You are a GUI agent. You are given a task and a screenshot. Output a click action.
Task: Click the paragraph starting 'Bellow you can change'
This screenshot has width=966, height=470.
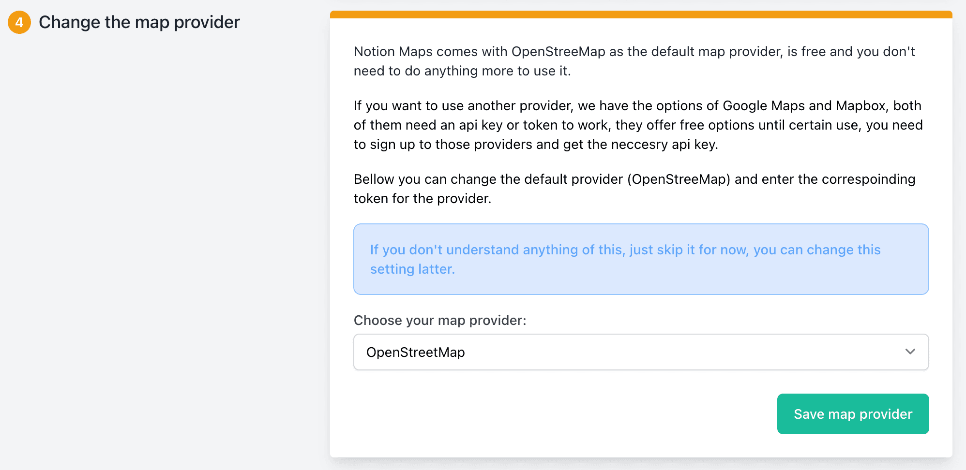coord(634,189)
